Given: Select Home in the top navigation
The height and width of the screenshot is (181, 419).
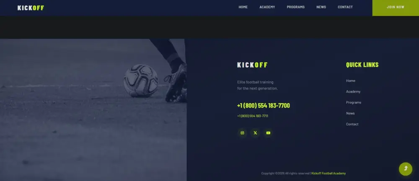Looking at the screenshot, I should [x=243, y=7].
